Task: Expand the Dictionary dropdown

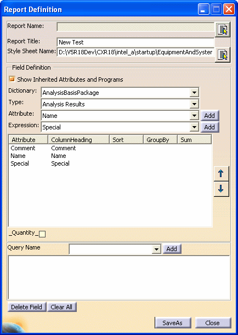Action: (x=194, y=93)
